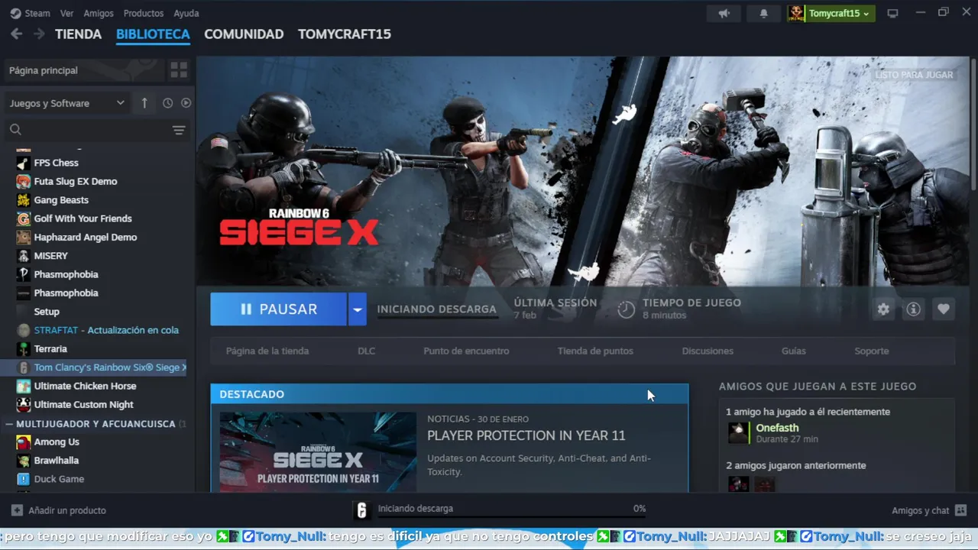
Task: Click the sort ascending arrow icon
Action: tap(144, 103)
